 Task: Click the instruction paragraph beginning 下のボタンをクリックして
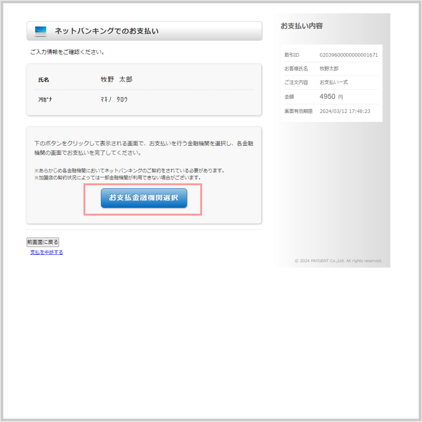[144, 148]
